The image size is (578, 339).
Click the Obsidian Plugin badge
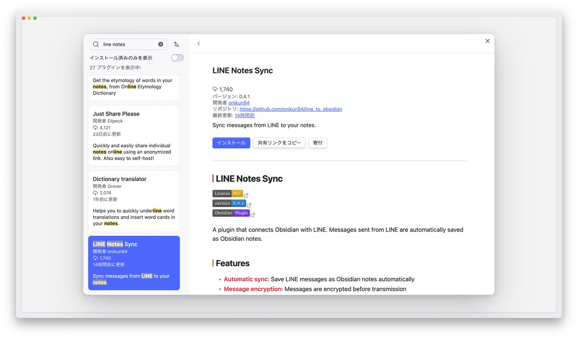tap(231, 213)
